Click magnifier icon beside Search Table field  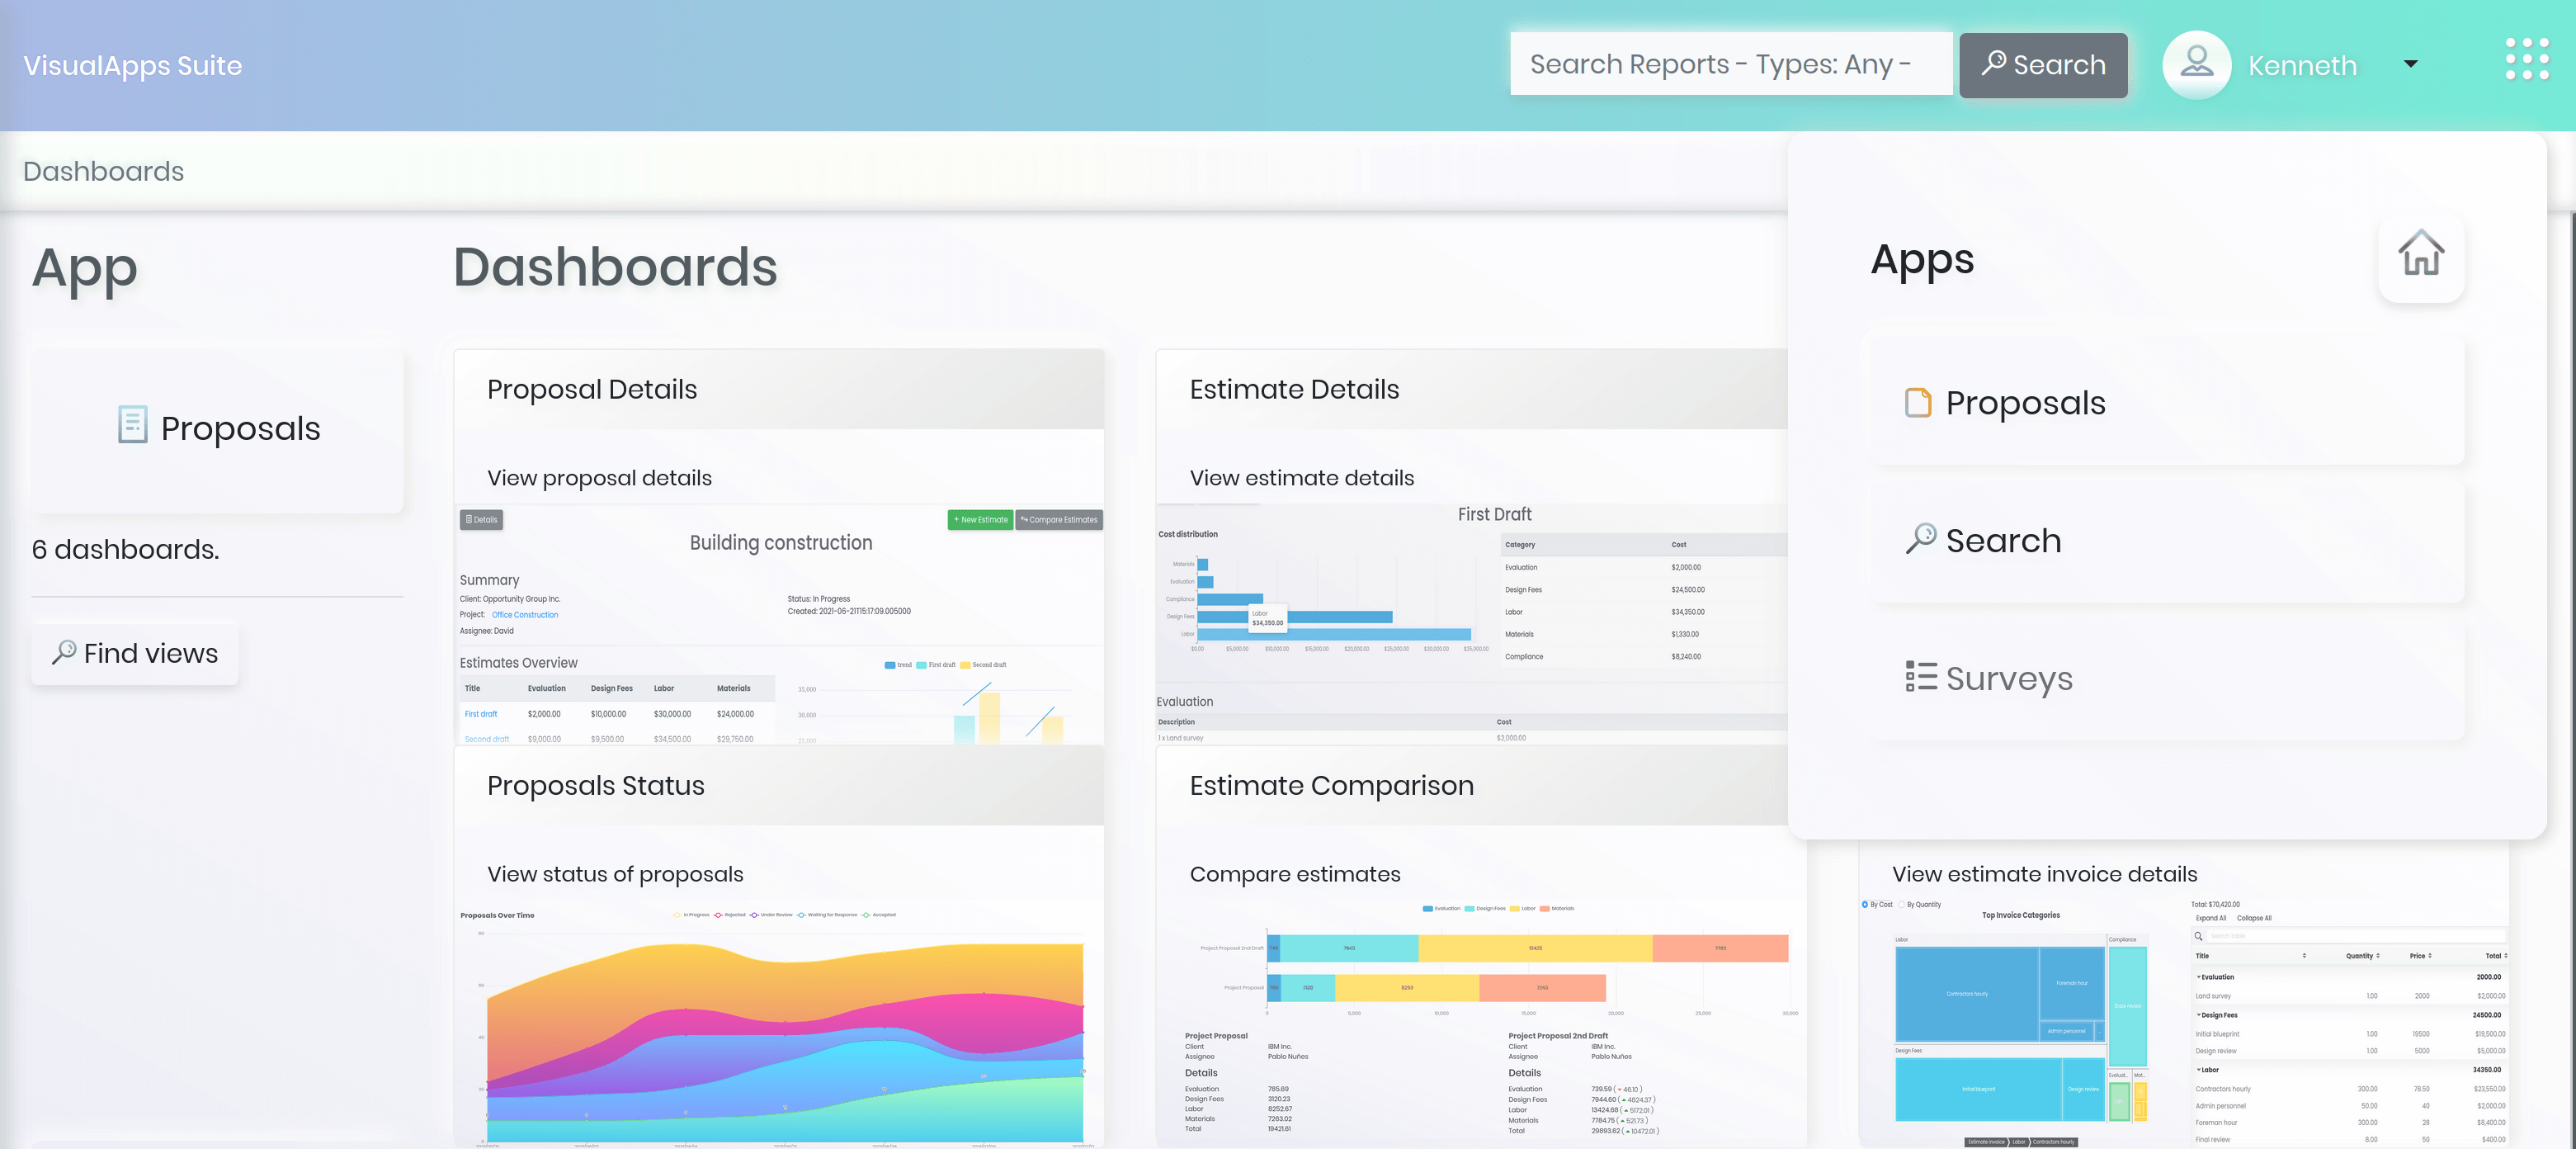click(2198, 936)
